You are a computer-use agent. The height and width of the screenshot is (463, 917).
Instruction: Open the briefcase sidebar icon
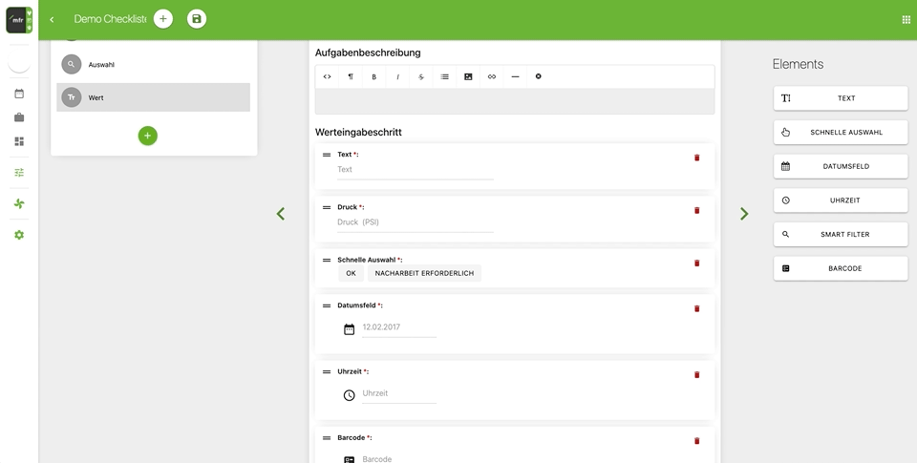pyautogui.click(x=19, y=117)
